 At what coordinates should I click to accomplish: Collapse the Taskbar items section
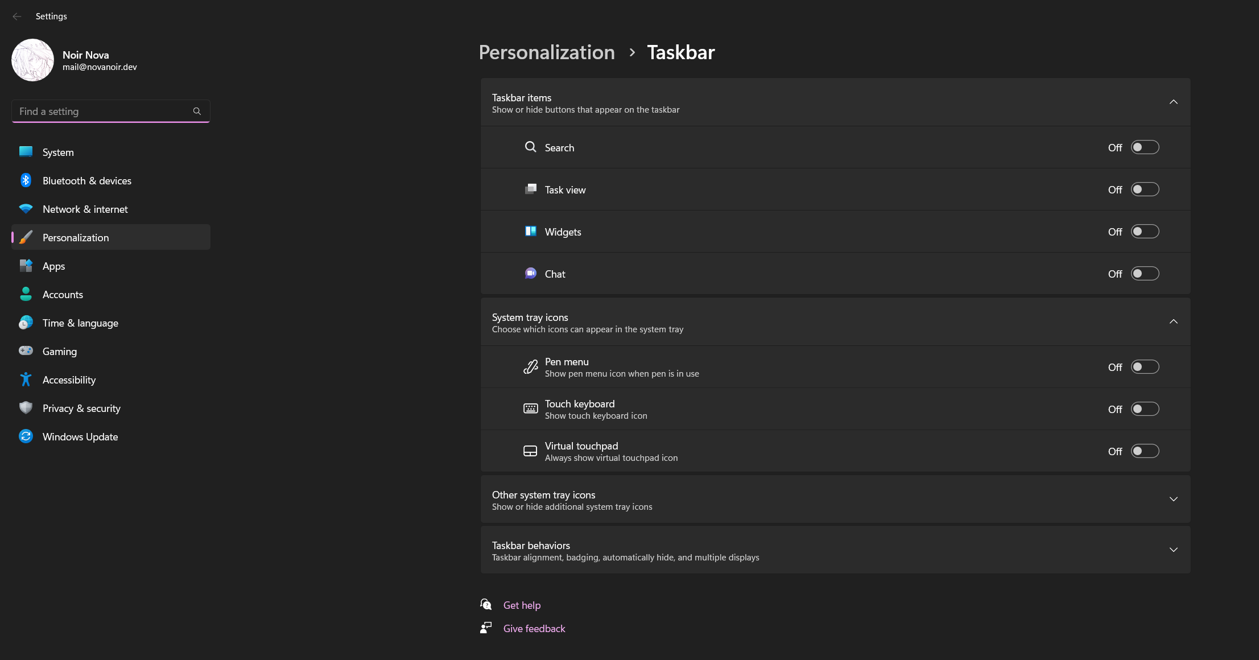tap(1173, 102)
